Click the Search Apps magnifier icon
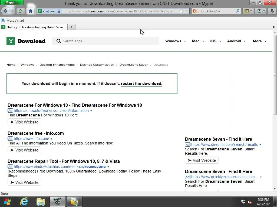This screenshot has height=207, width=277. pos(58,41)
